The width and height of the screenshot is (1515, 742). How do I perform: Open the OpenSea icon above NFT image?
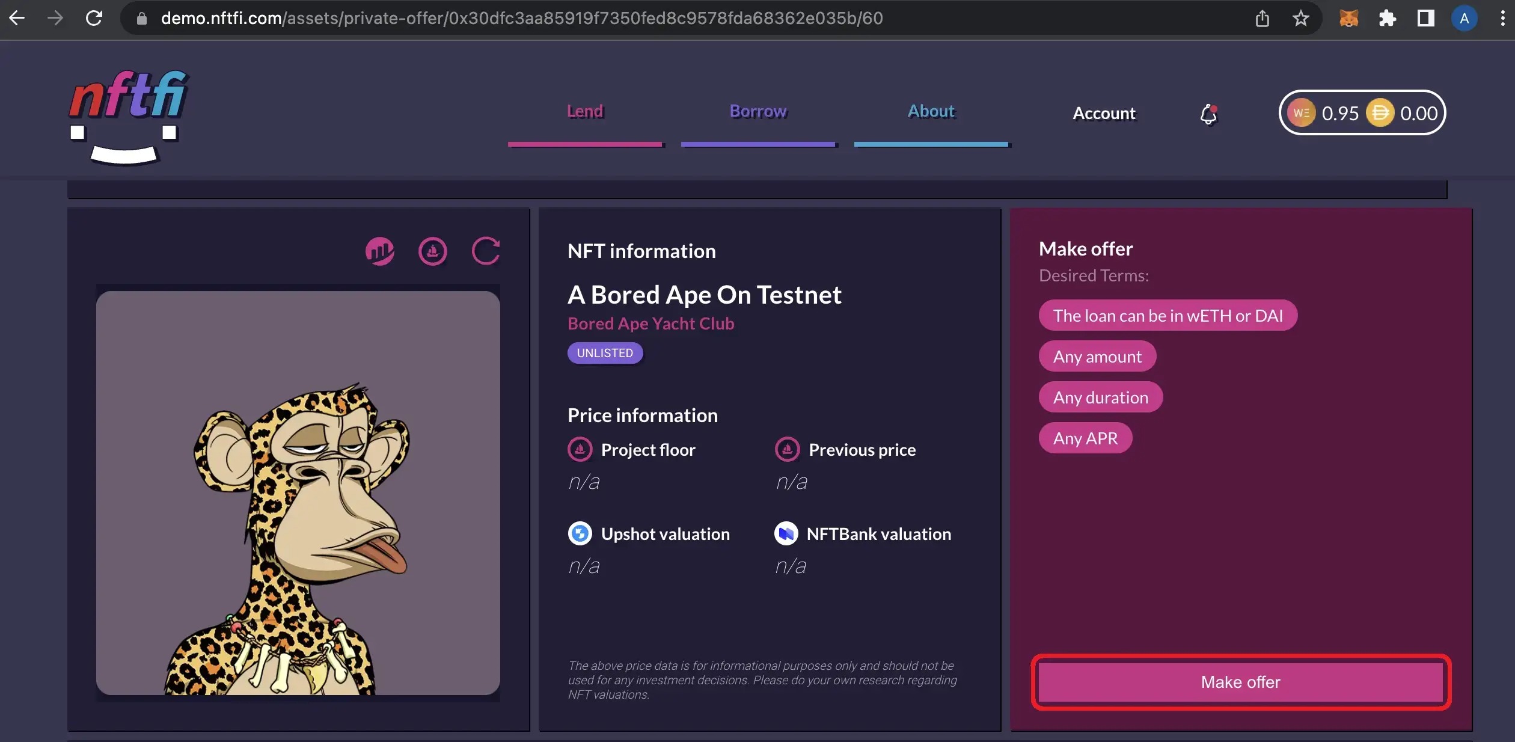coord(433,251)
